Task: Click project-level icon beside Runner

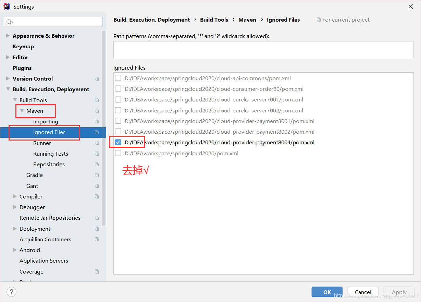Action: tap(97, 143)
